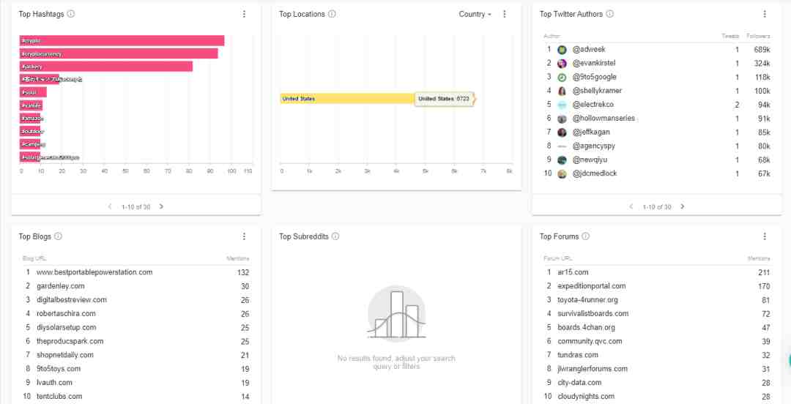The image size is (791, 404).
Task: Open the Top Hashtags three-dot menu
Action: [x=244, y=14]
